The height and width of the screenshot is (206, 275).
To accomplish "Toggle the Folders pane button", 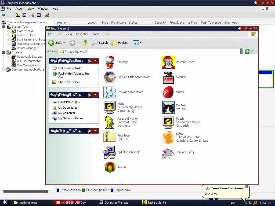I will point(120,43).
